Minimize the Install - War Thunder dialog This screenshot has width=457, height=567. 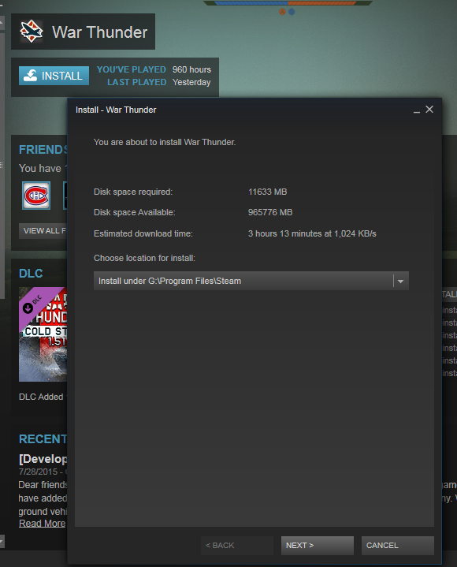click(417, 110)
